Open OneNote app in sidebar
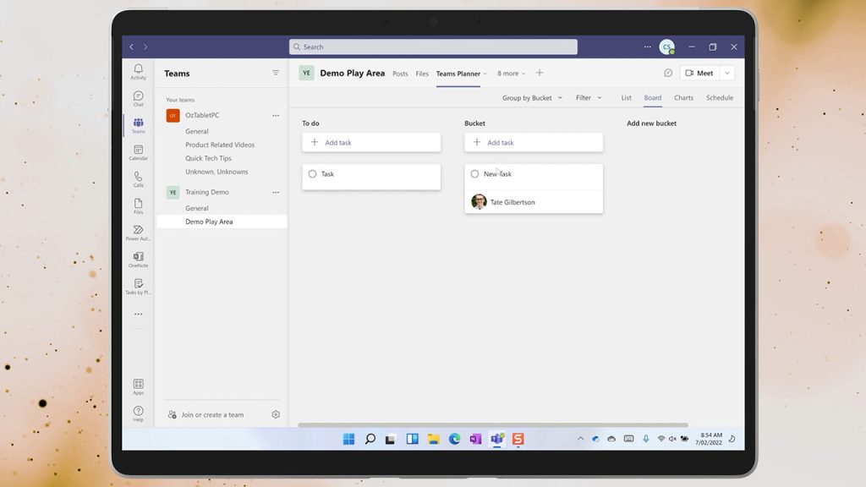Screen dimensions: 866x487 pyautogui.click(x=138, y=260)
